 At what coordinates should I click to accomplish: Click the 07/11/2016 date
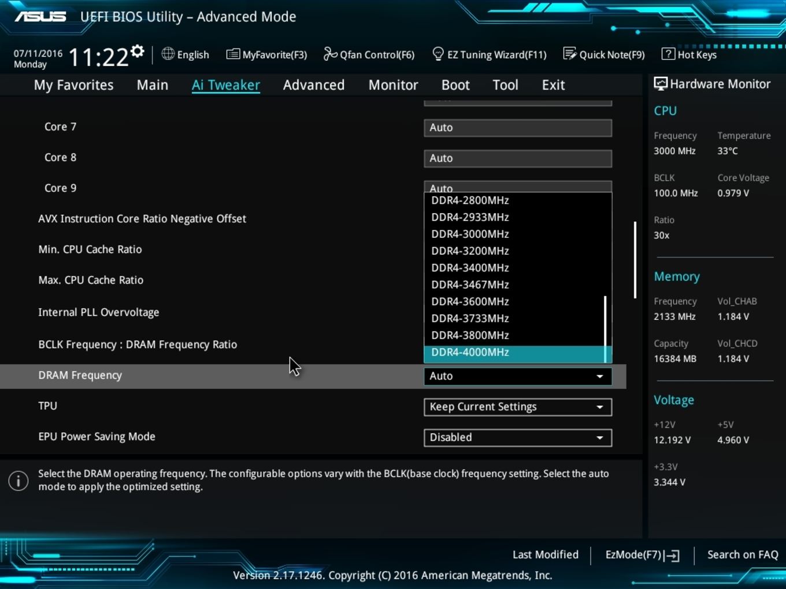(x=38, y=53)
